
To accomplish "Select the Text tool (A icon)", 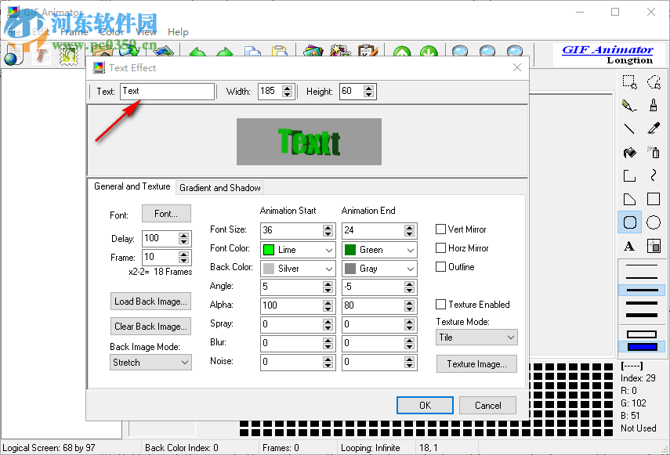I will [x=629, y=247].
